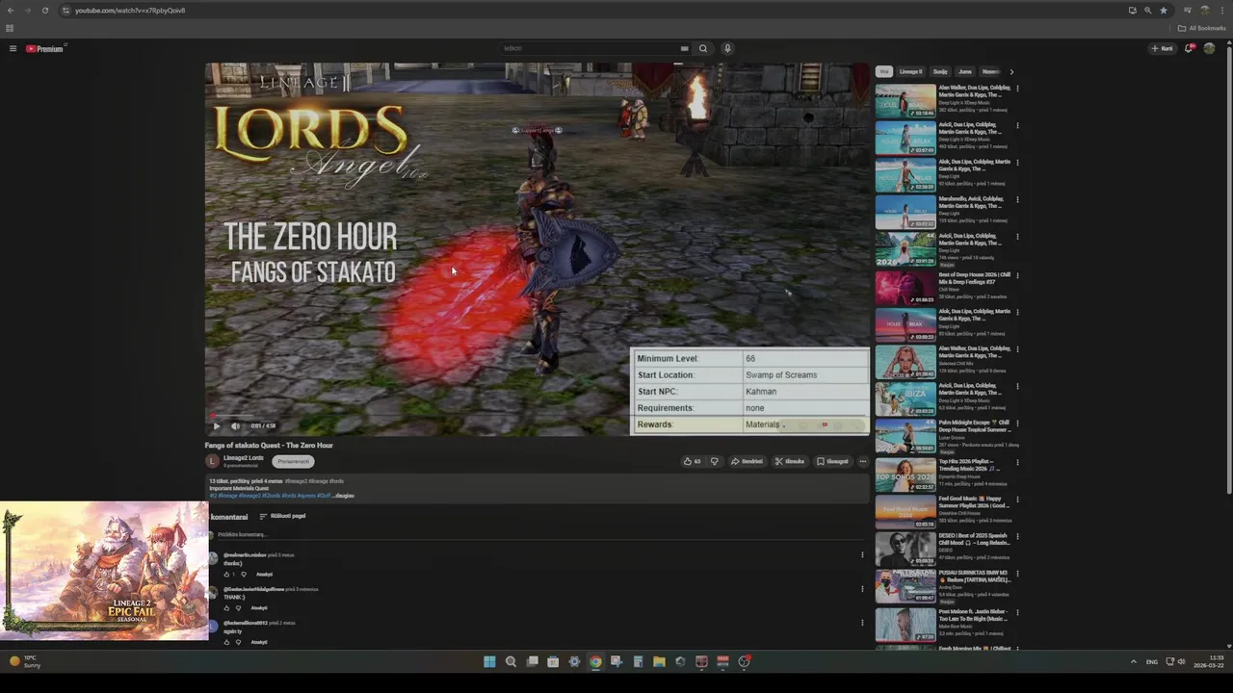The height and width of the screenshot is (693, 1233).
Task: Bookmark this page with star icon
Action: (1163, 11)
